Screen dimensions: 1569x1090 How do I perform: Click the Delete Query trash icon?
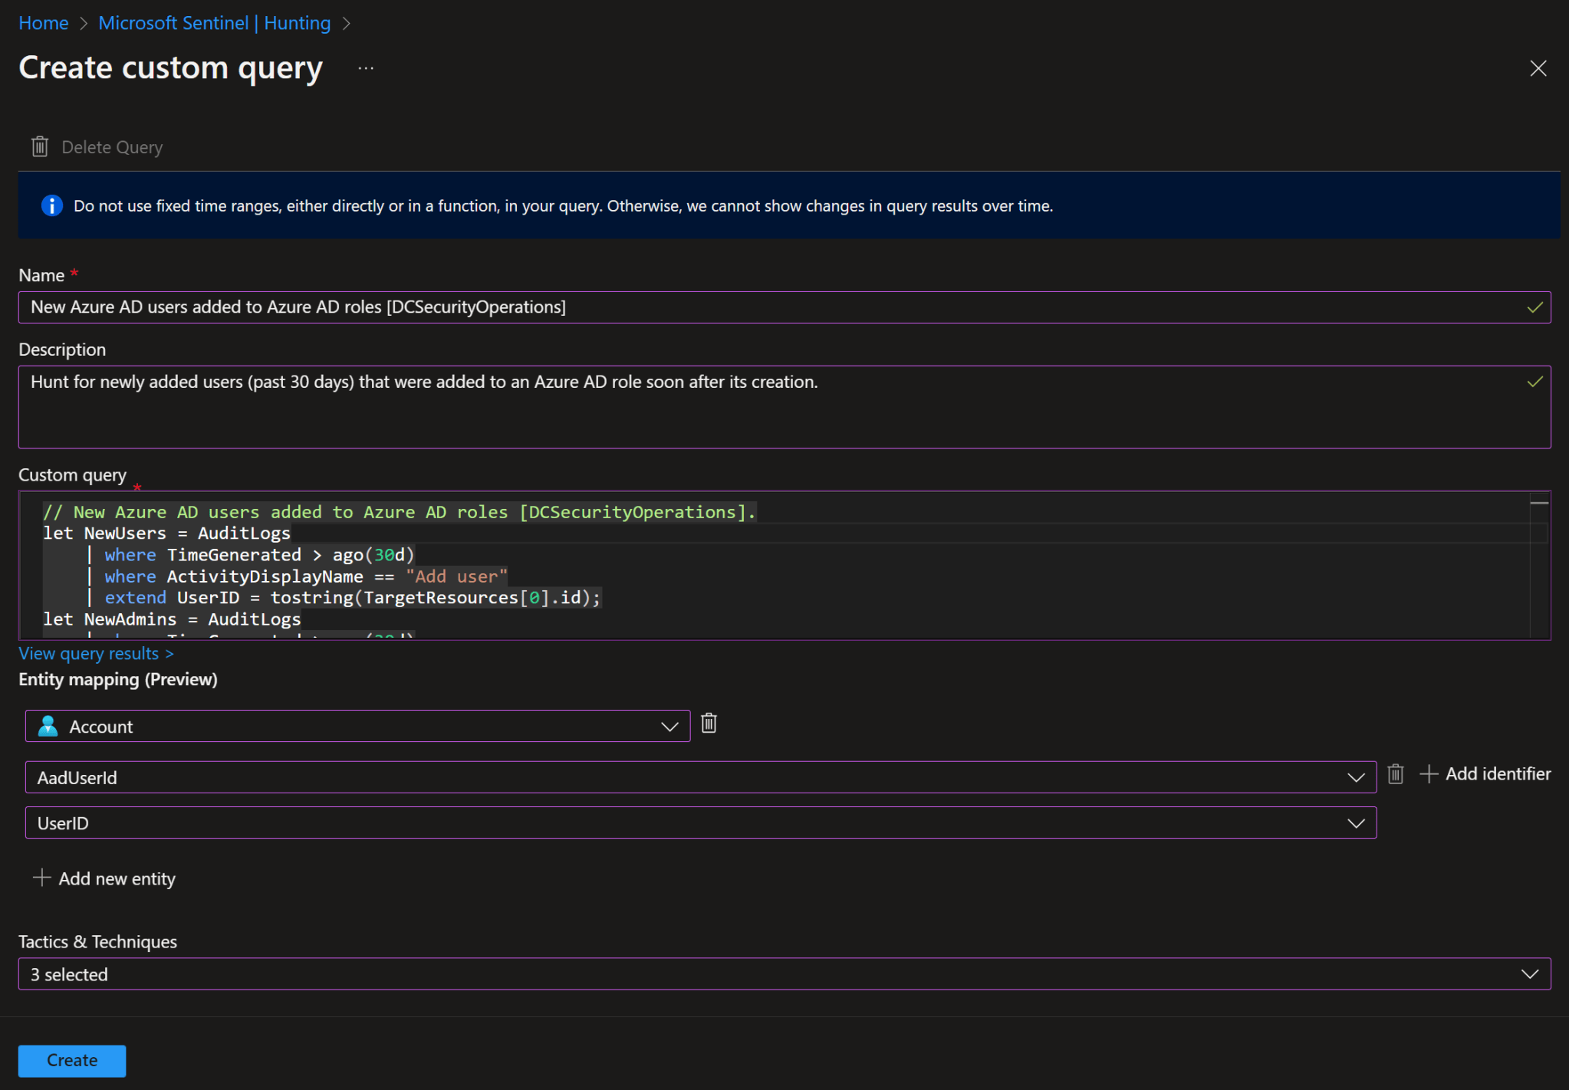point(39,146)
